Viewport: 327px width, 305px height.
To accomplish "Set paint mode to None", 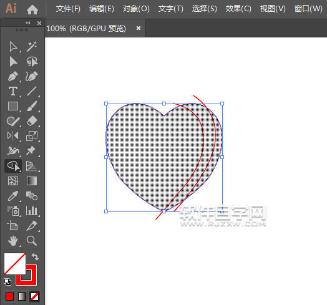I will (34, 296).
